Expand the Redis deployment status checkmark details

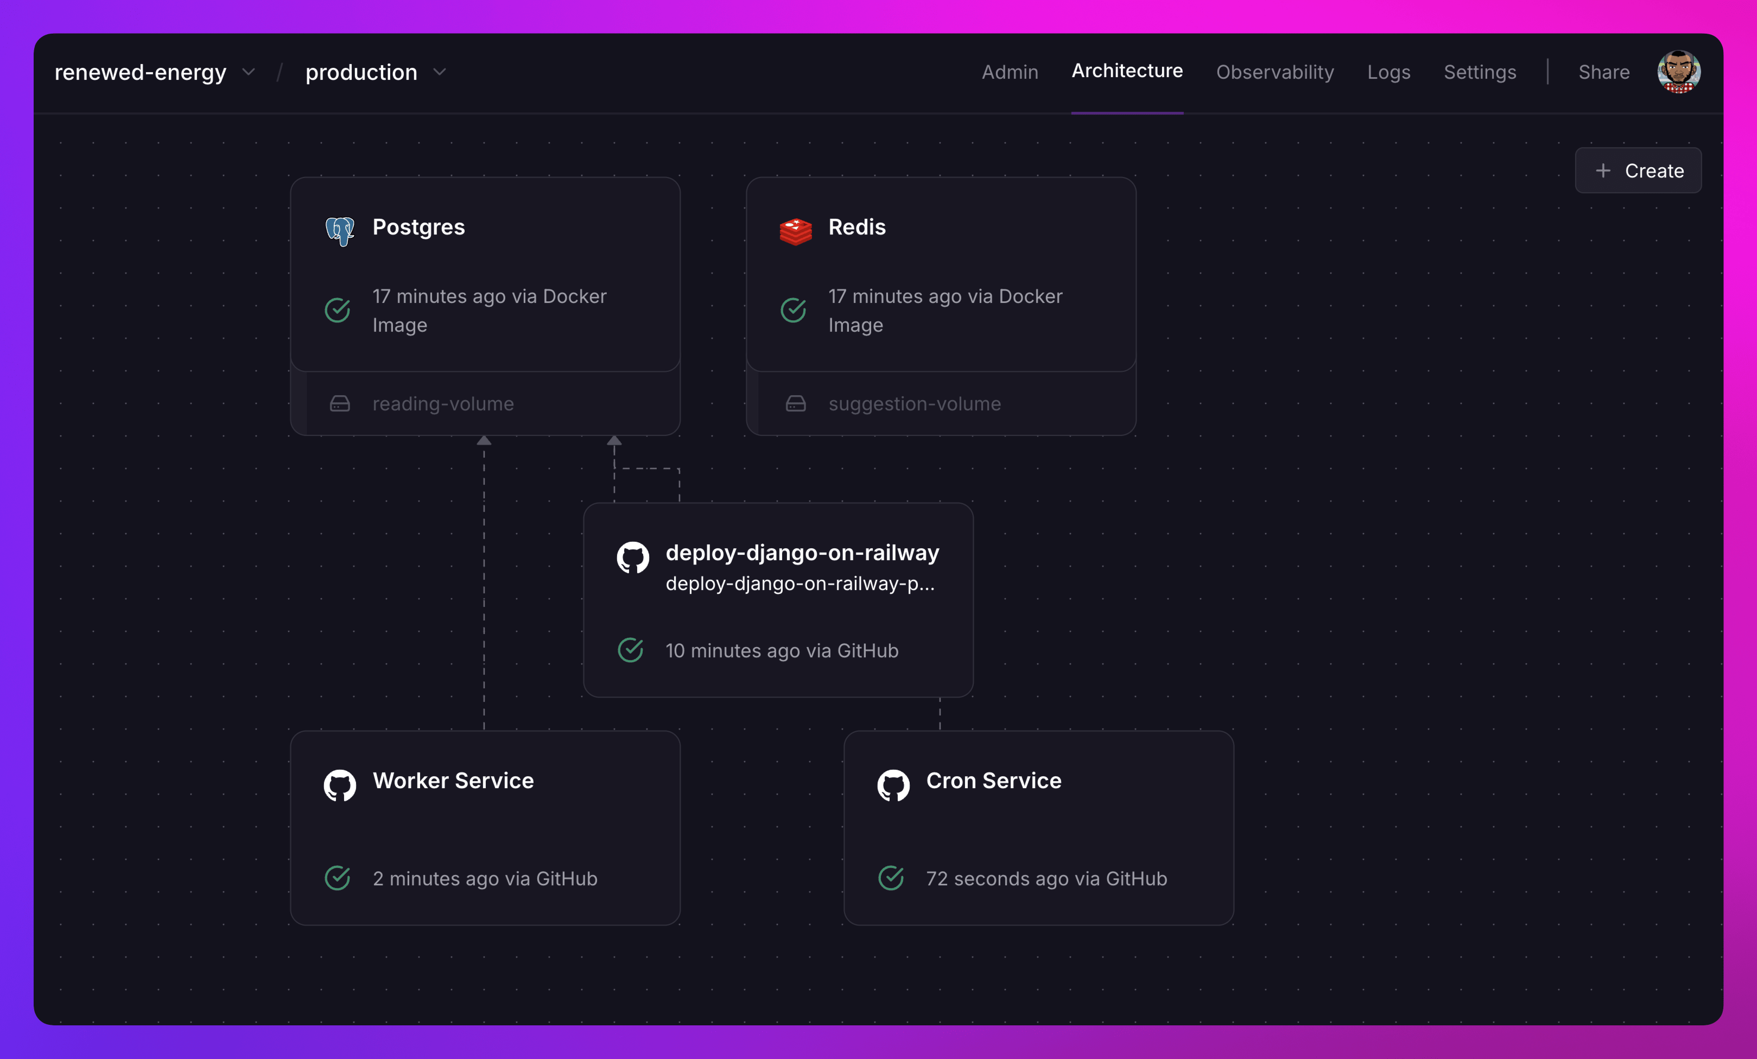point(793,310)
